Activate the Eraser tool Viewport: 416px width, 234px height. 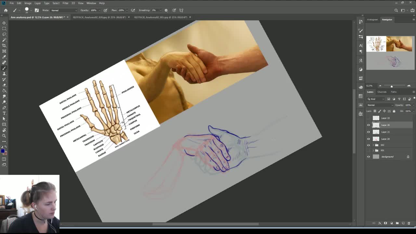pos(4,85)
